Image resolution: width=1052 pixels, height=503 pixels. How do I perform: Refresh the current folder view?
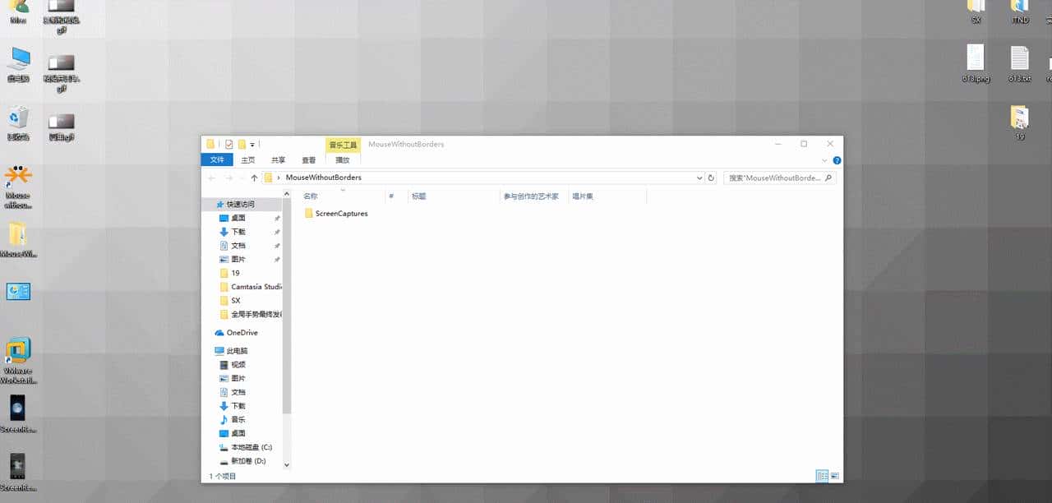tap(711, 178)
